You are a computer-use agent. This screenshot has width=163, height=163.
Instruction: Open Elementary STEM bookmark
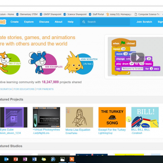point(27,14)
